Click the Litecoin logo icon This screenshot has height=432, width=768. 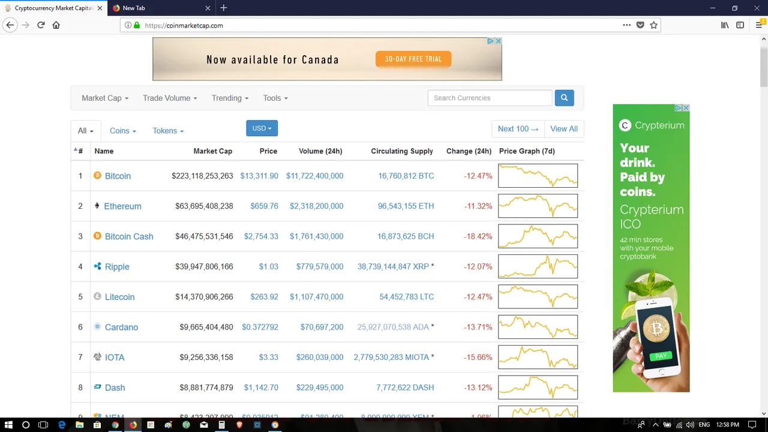point(97,296)
